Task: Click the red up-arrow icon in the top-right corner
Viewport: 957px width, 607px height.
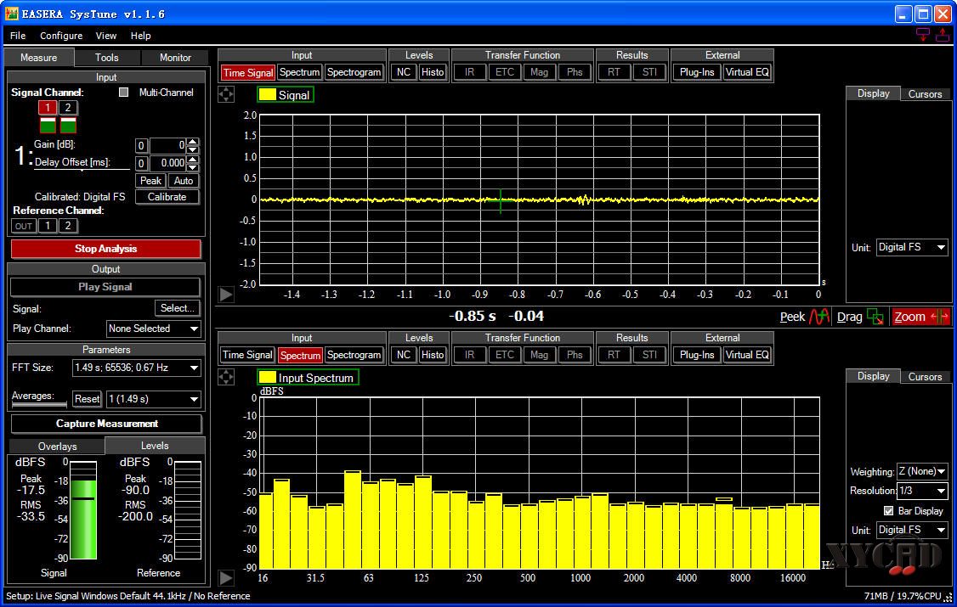Action: [943, 36]
